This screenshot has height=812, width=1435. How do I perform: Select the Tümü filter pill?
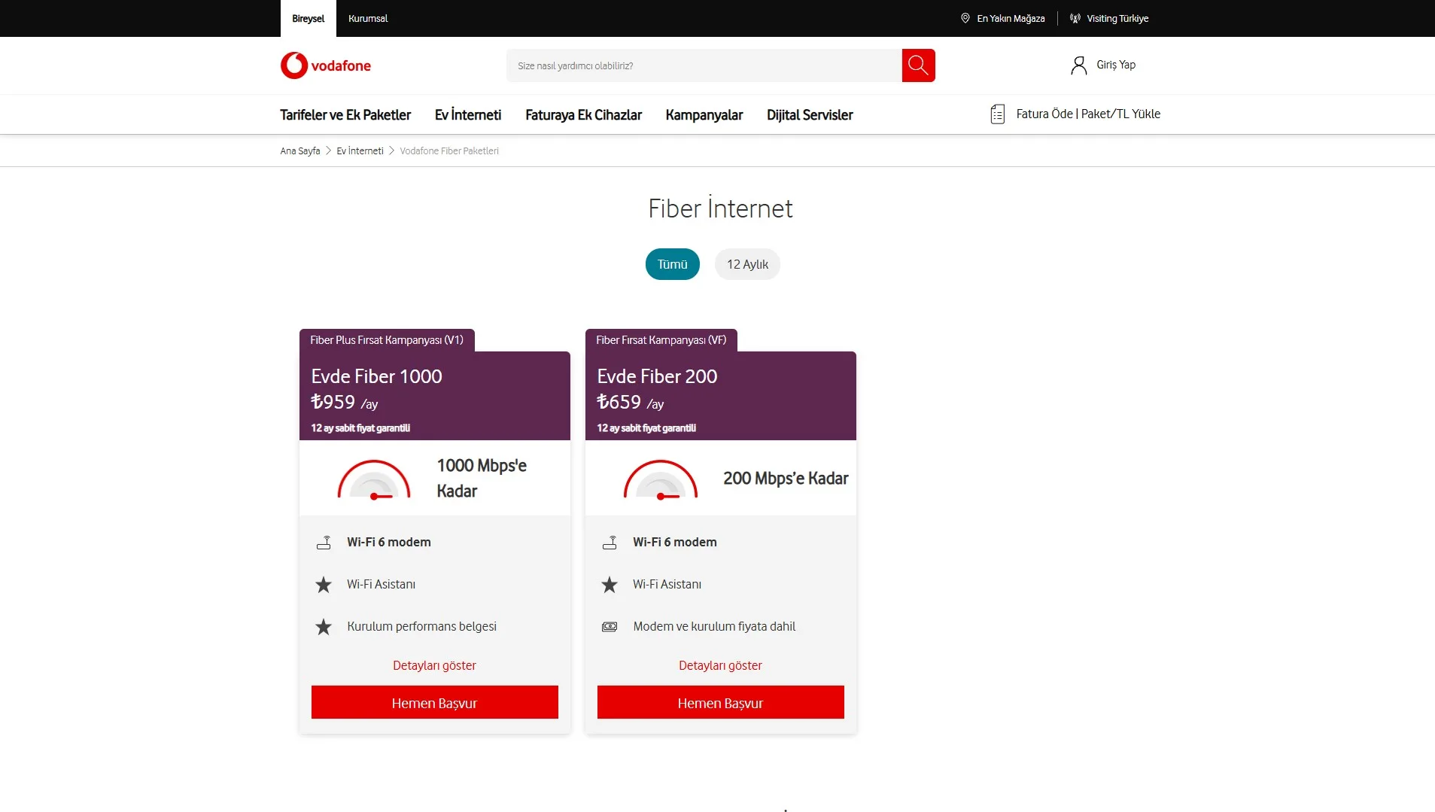click(x=672, y=264)
